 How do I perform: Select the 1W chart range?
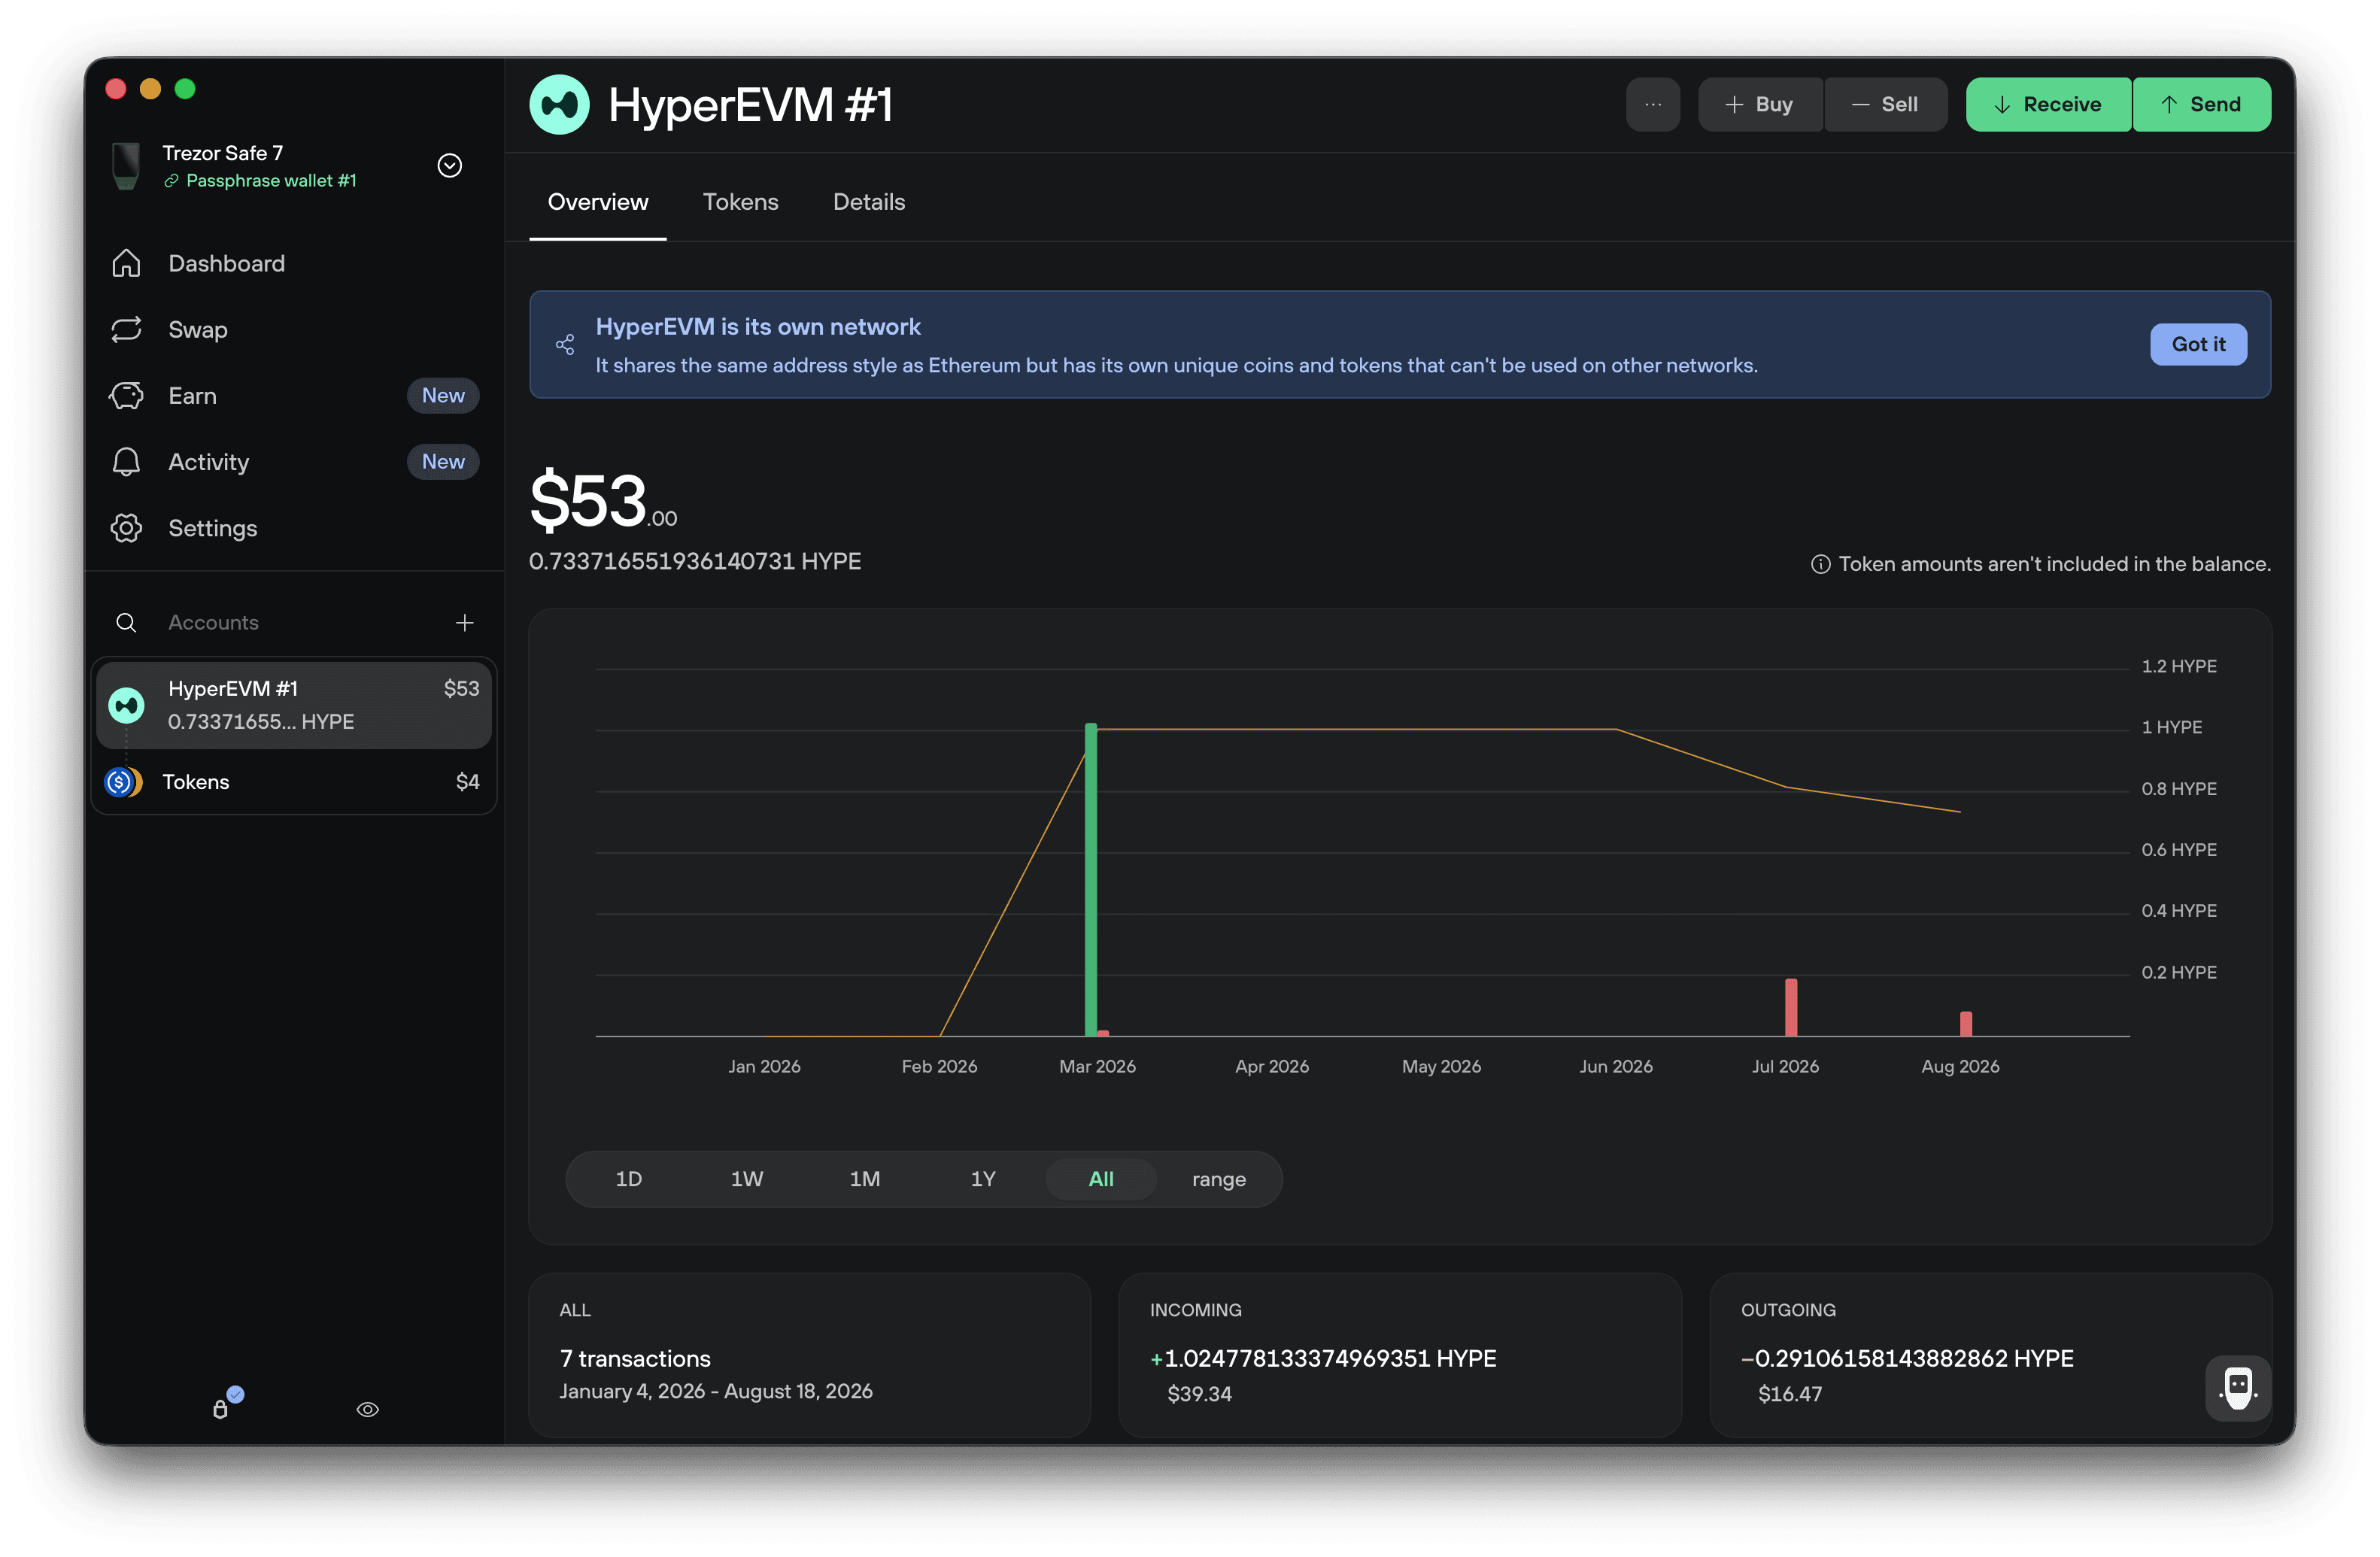(x=746, y=1178)
